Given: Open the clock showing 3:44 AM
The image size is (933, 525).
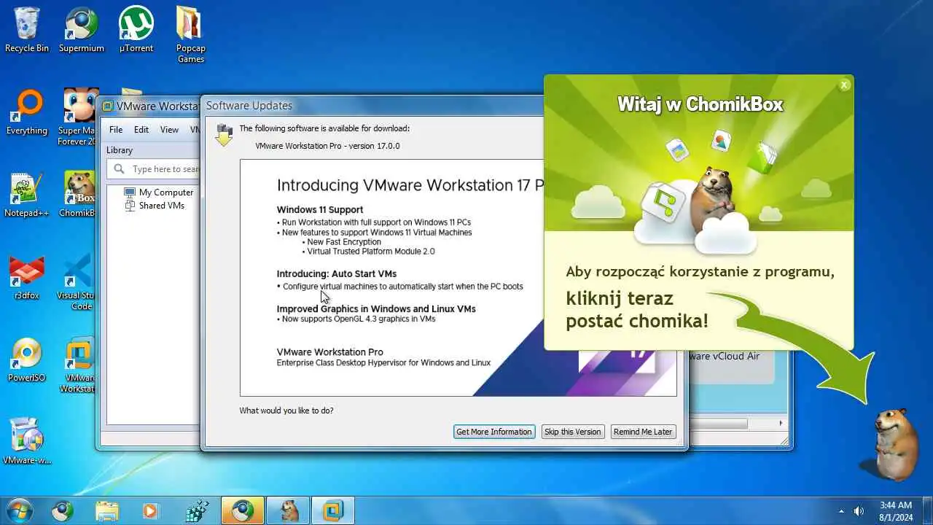Looking at the screenshot, I should pos(895,510).
